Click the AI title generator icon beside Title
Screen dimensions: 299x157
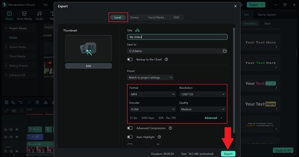[x=138, y=30]
